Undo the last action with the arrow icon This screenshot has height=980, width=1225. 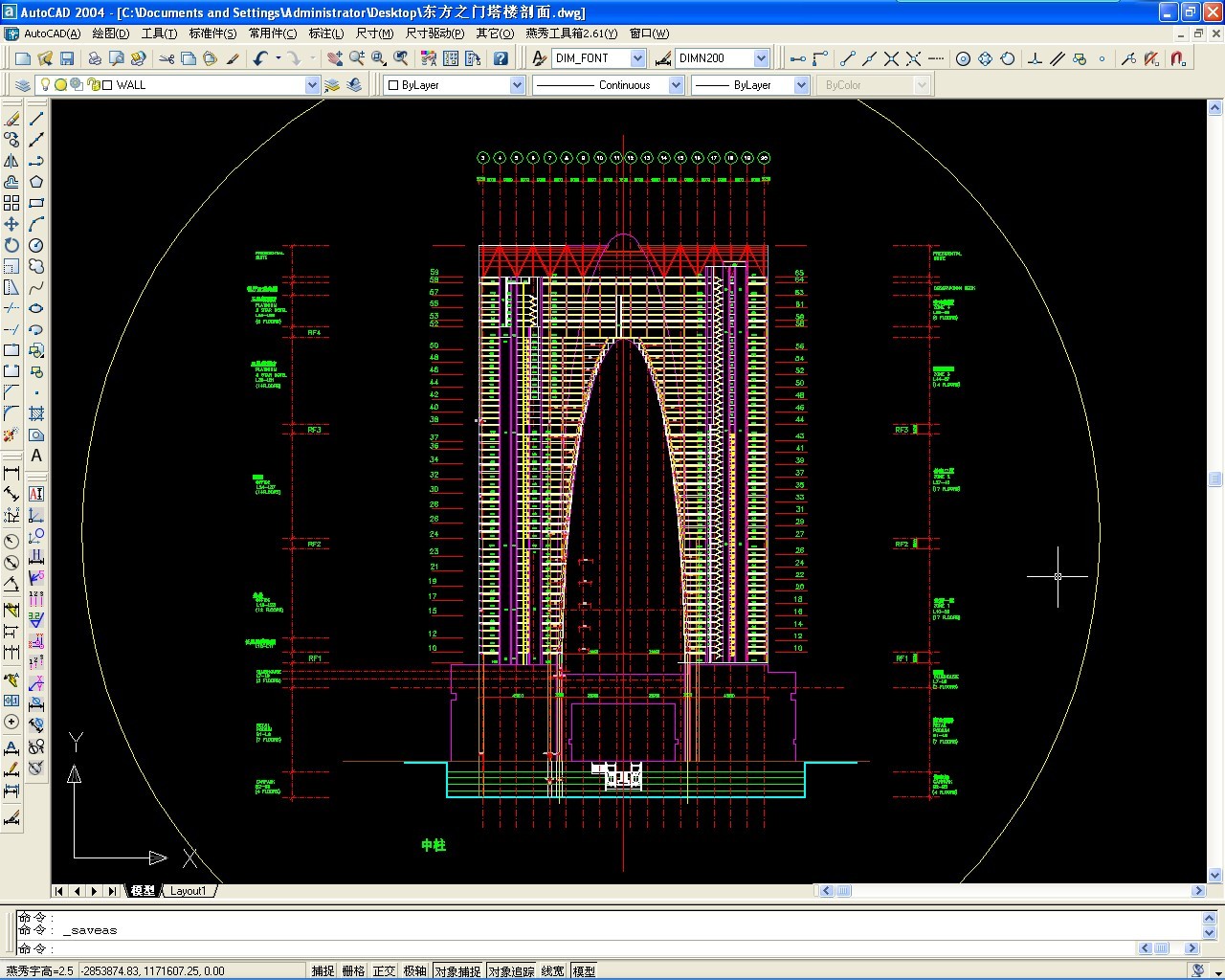tap(260, 58)
